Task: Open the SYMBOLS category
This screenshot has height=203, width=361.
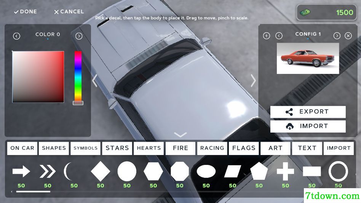Action: point(85,148)
